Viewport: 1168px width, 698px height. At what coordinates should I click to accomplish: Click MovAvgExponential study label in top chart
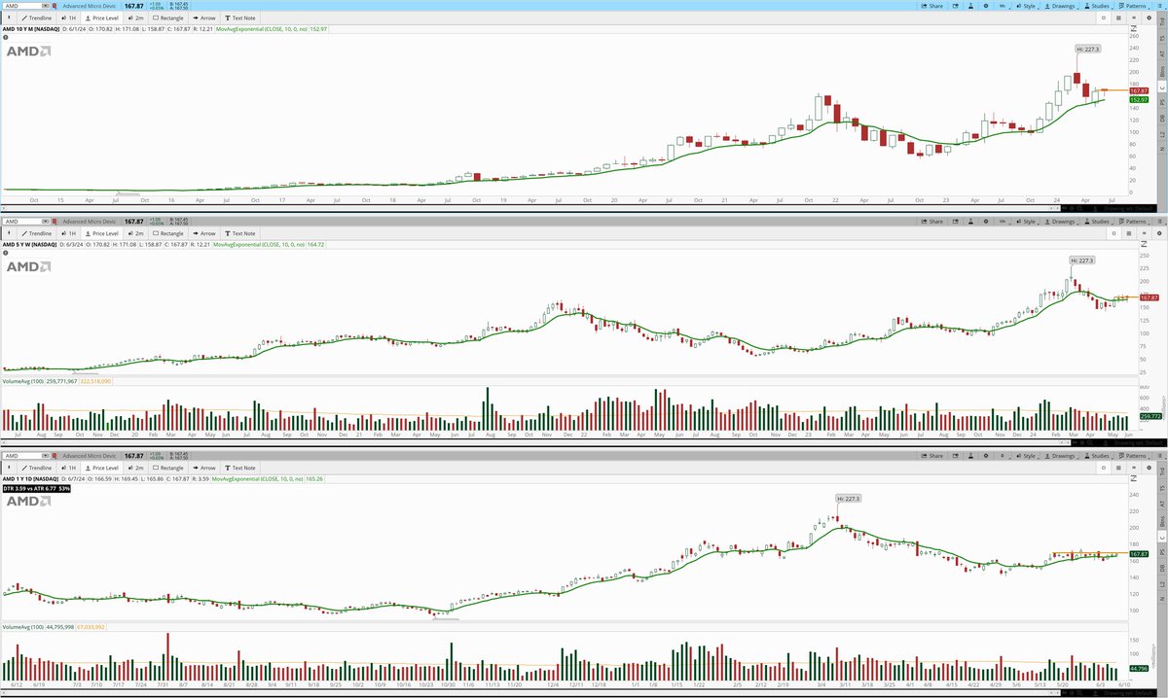pyautogui.click(x=262, y=29)
